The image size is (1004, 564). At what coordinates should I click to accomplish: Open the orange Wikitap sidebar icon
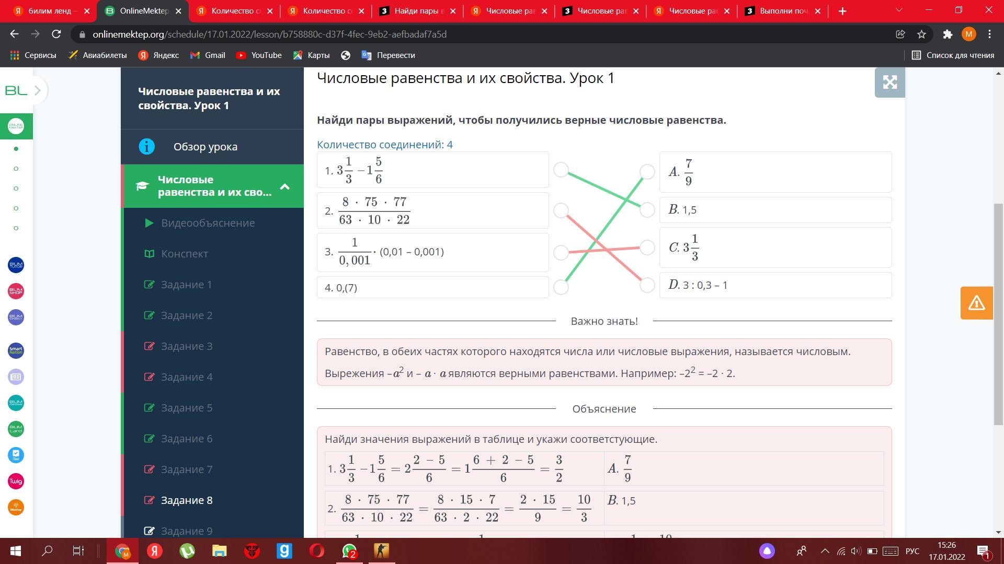pos(16,507)
